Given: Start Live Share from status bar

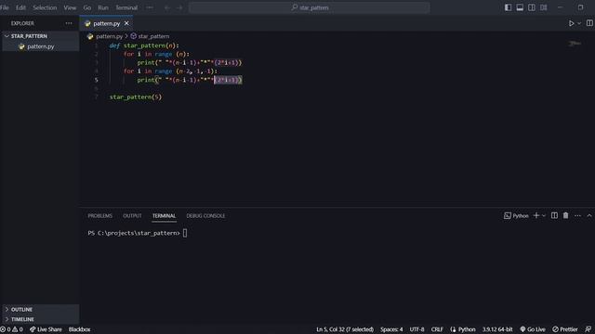Looking at the screenshot, I should click(x=46, y=329).
